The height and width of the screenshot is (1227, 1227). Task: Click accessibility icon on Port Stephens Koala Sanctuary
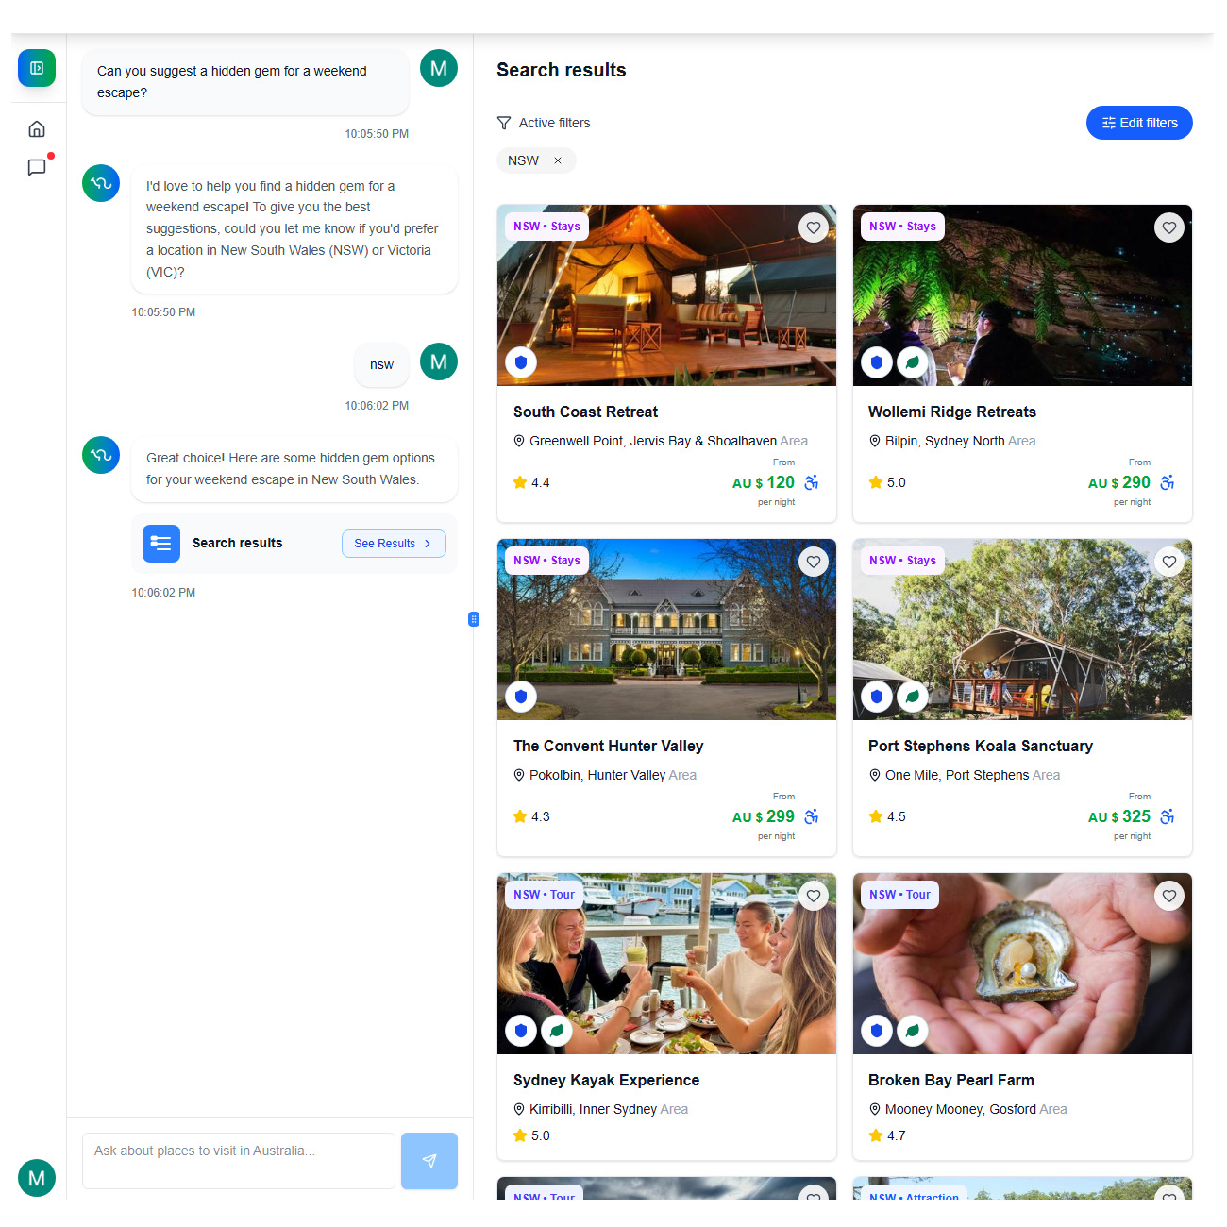coord(1168,816)
